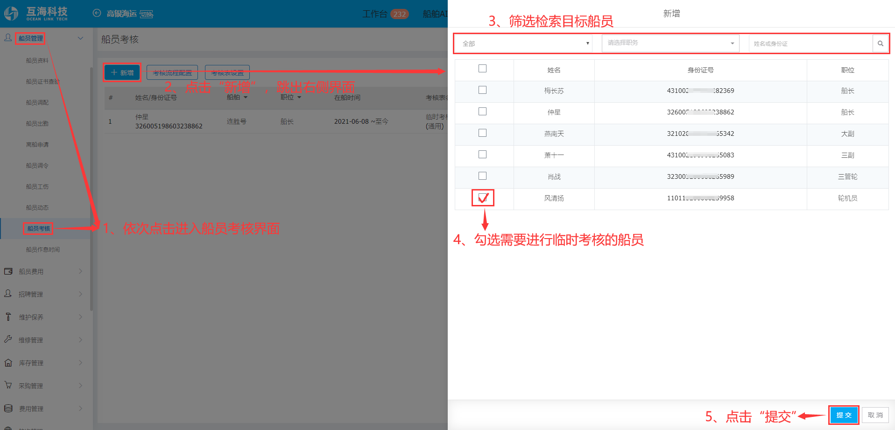Open the 请选择职务 position dropdown
The image size is (895, 430).
point(670,43)
